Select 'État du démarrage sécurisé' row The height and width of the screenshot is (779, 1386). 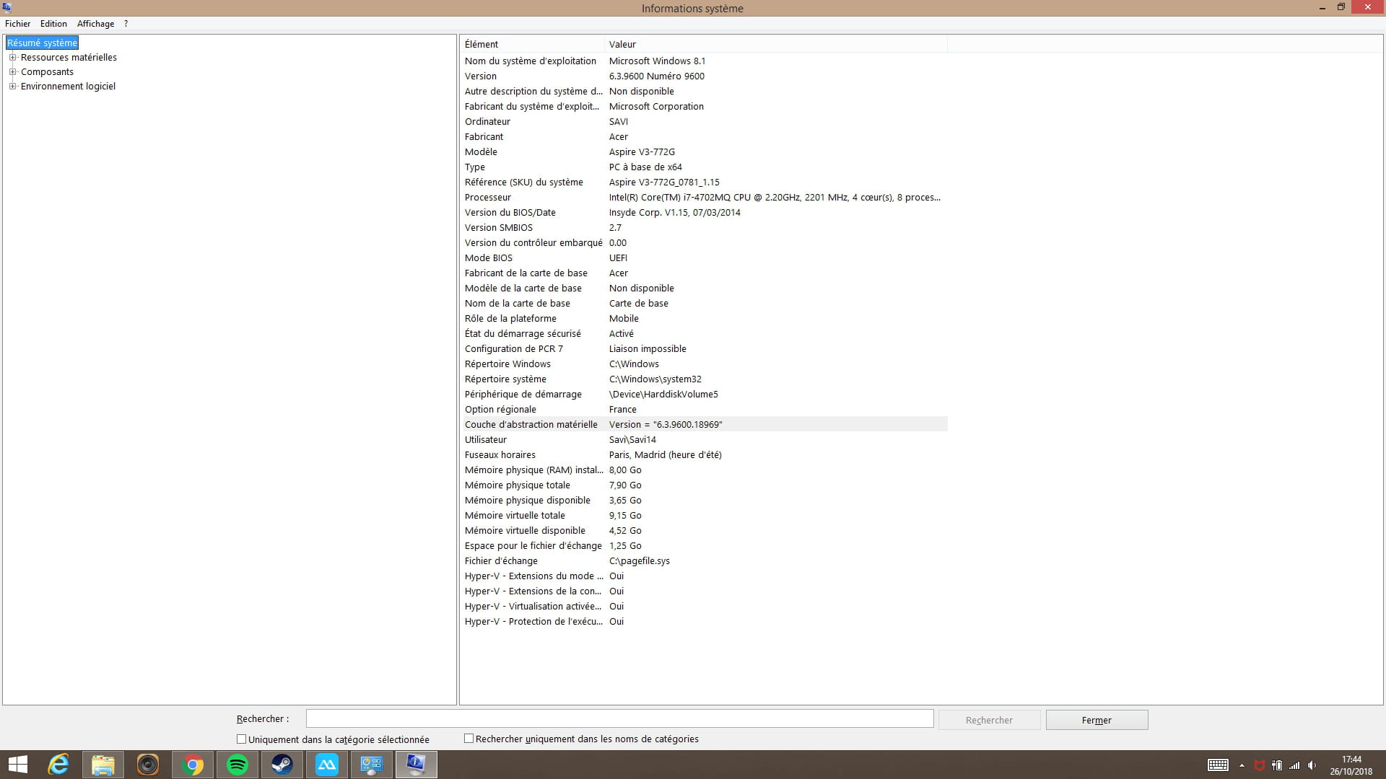(705, 334)
